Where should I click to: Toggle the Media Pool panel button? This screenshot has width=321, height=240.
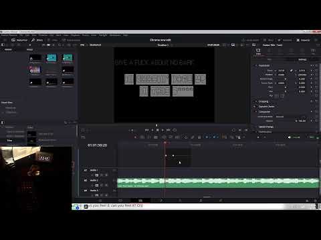coord(19,40)
